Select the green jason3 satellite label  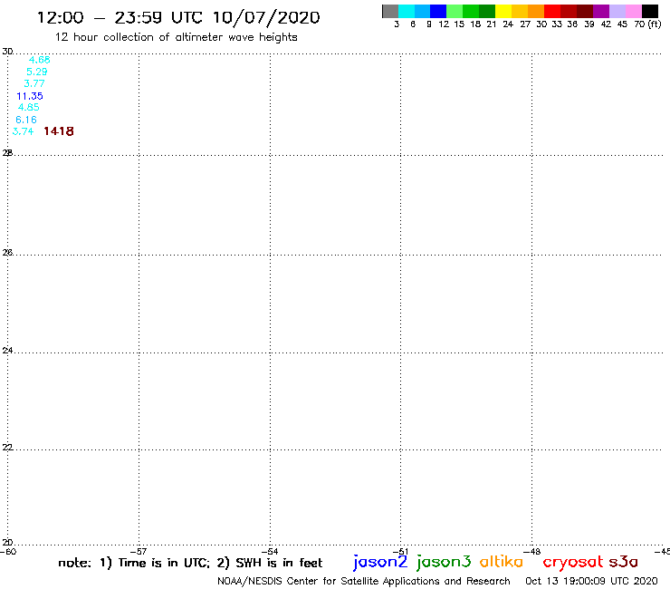[x=444, y=562]
